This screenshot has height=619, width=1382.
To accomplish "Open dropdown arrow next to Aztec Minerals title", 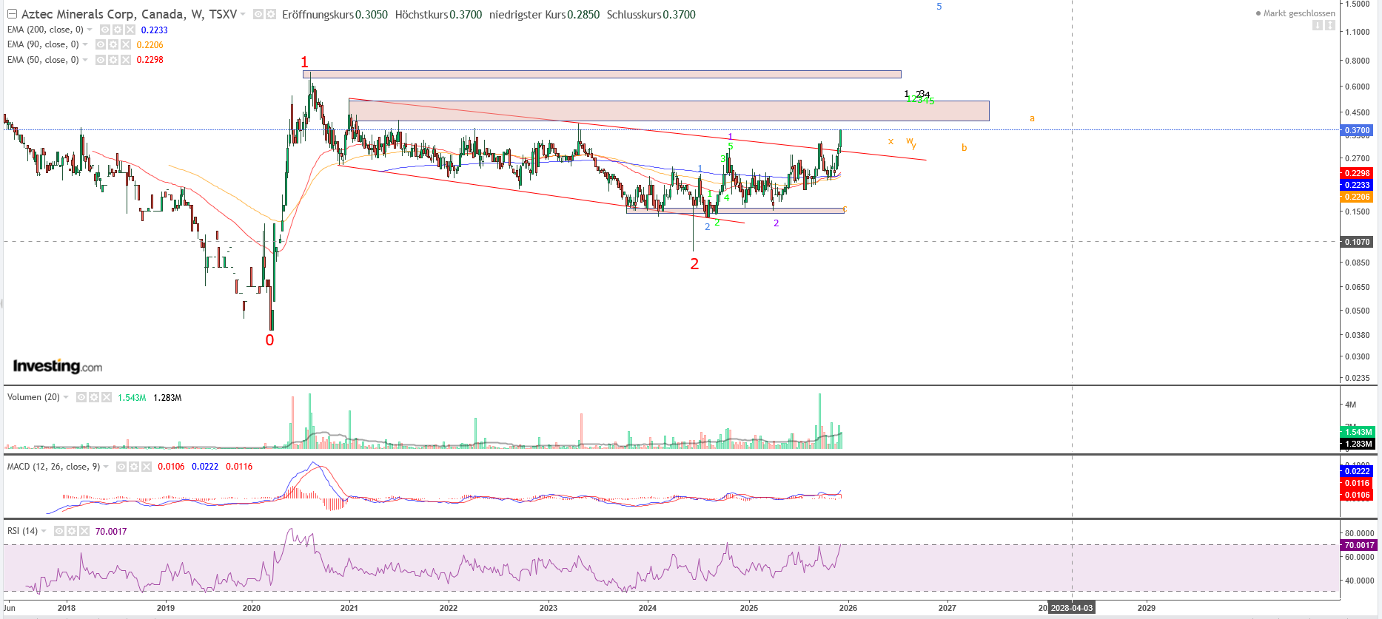I will [243, 14].
